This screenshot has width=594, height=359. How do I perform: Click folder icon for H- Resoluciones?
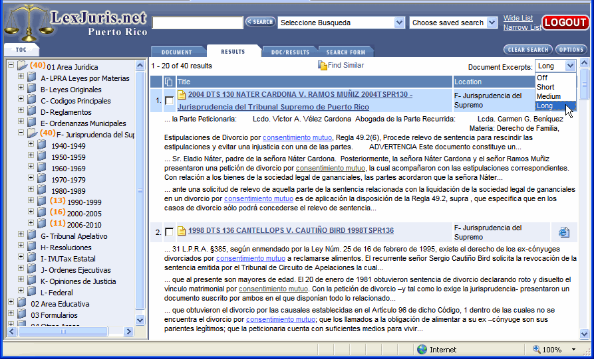coord(32,247)
